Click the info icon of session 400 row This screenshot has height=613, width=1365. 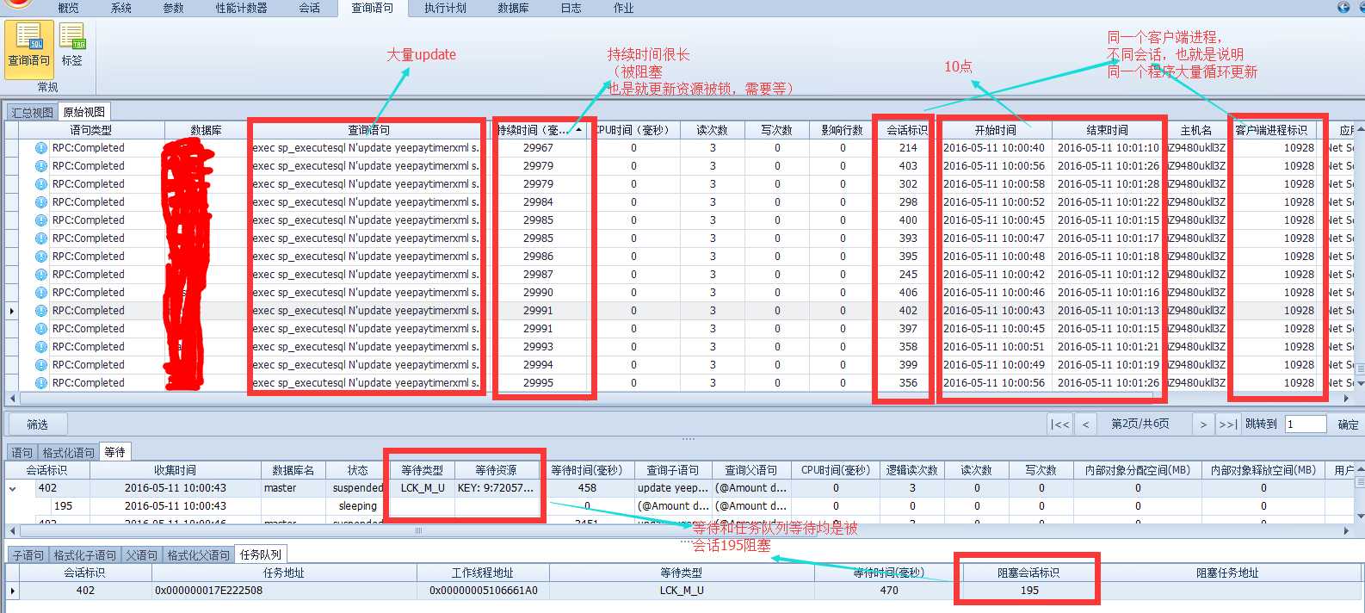click(x=41, y=220)
